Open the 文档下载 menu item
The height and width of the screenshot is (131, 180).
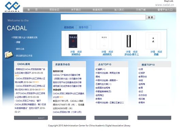(x=141, y=10)
